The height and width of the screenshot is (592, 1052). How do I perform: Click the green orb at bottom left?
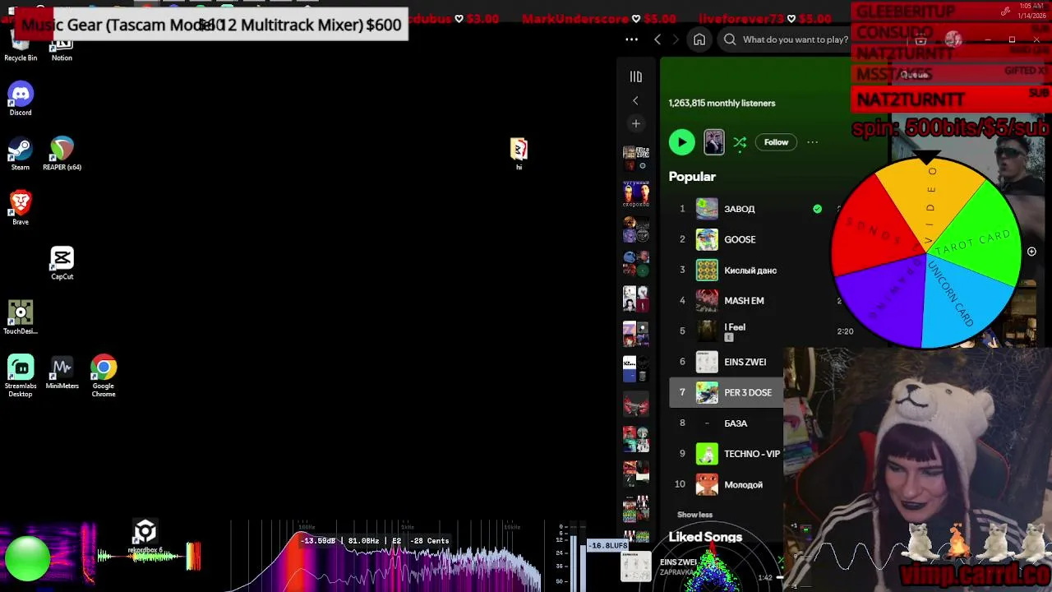[x=27, y=558]
